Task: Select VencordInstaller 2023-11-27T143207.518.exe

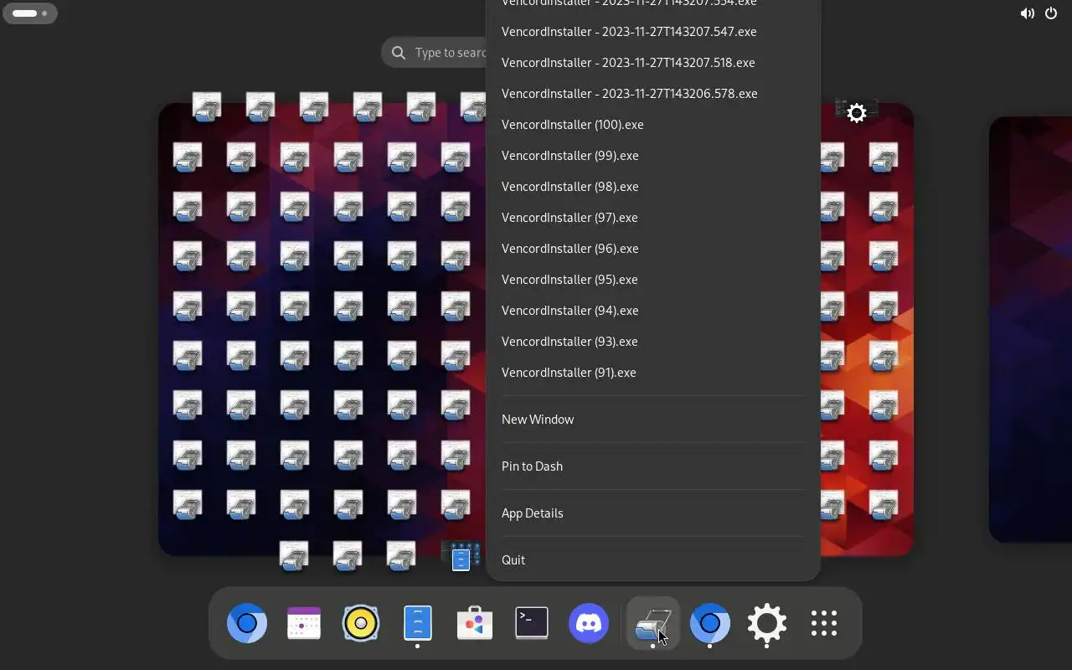Action: point(653,63)
